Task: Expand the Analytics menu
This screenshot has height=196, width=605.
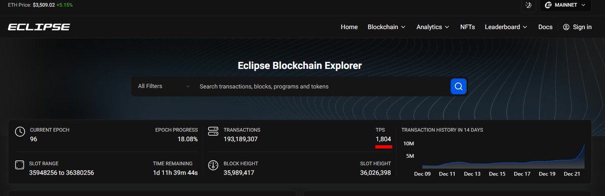Action: point(433,27)
